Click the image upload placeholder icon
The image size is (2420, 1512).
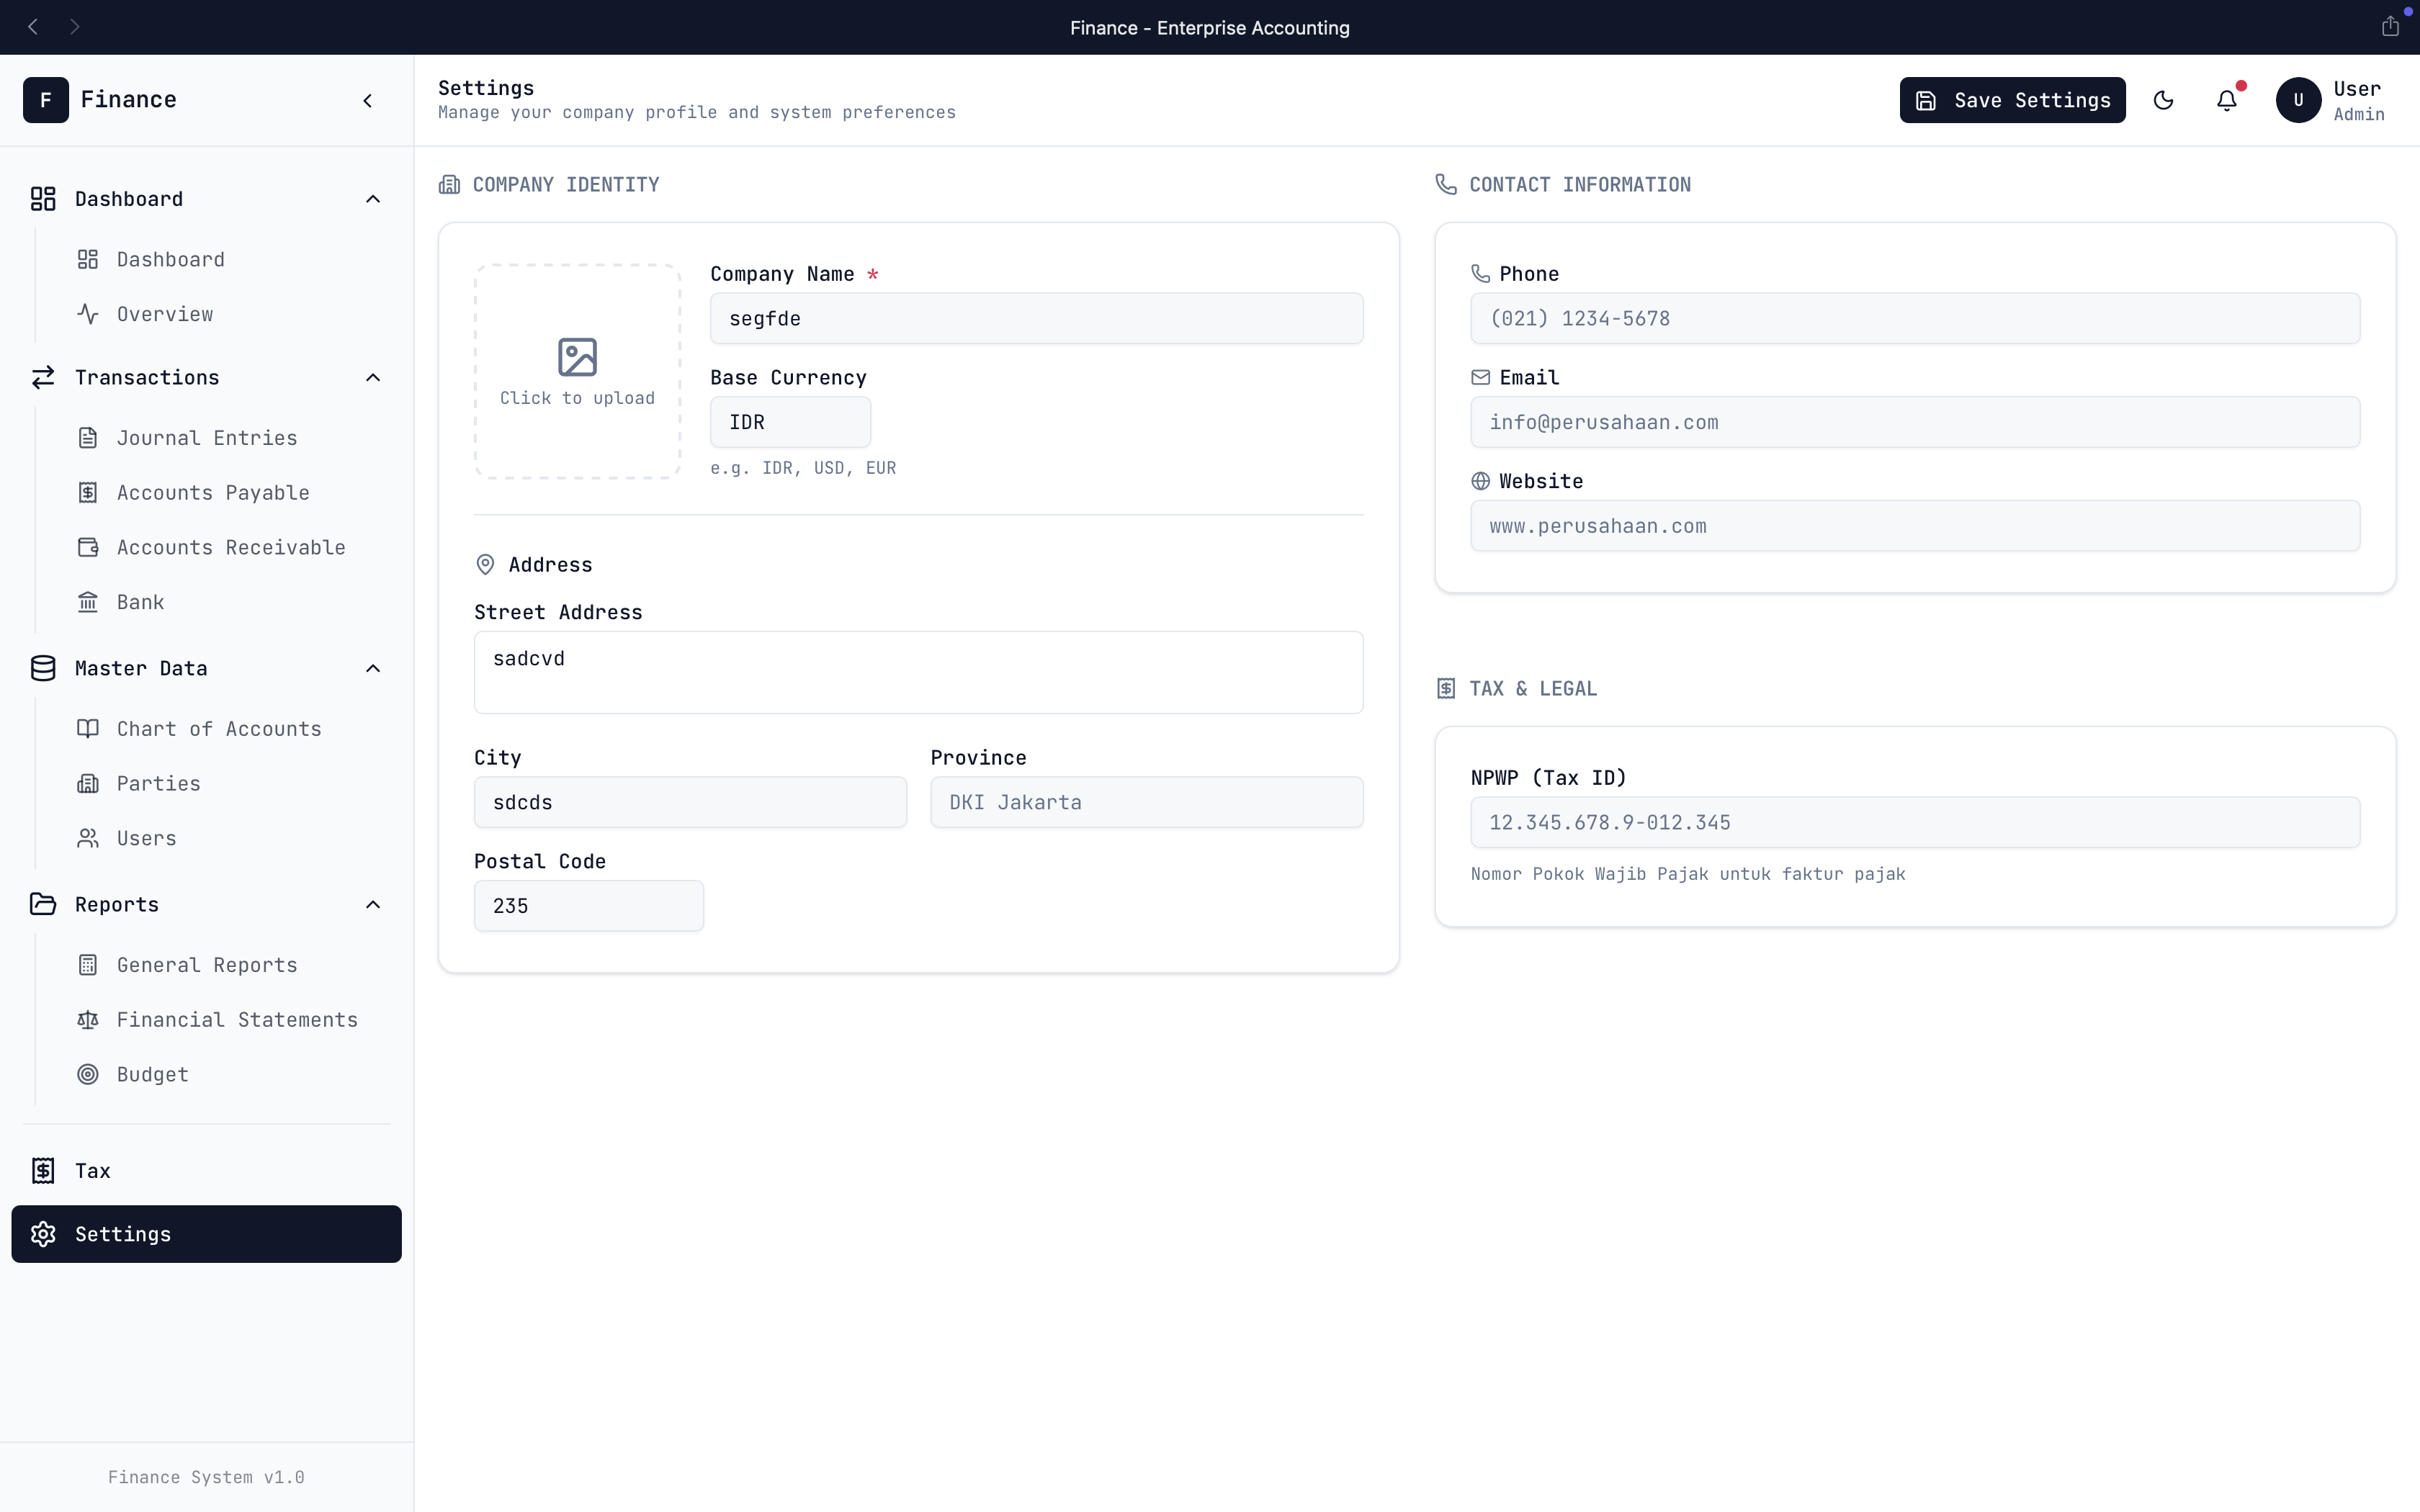coord(577,357)
